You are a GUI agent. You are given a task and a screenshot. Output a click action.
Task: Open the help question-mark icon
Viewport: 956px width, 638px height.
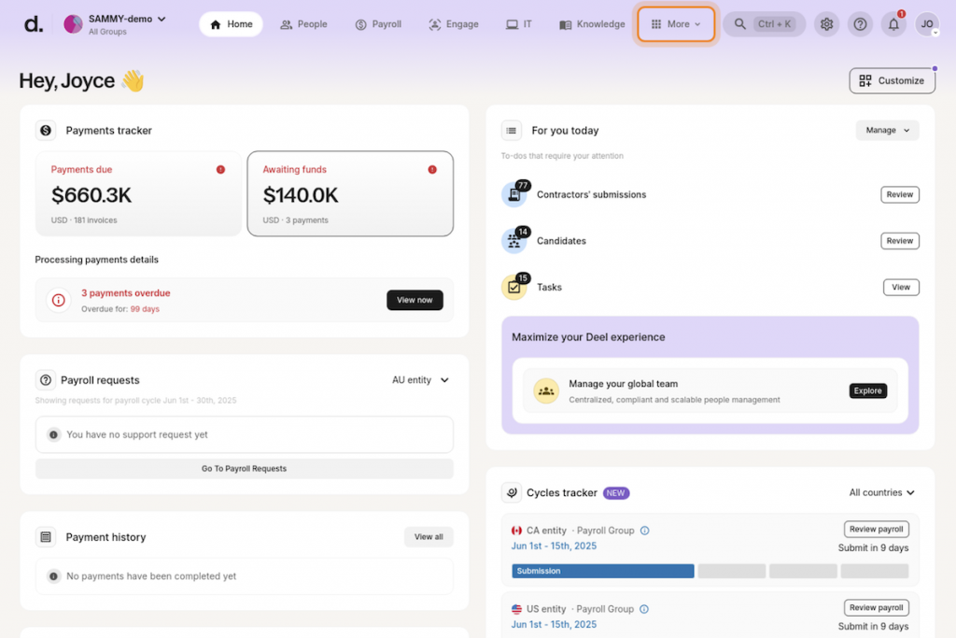pos(860,23)
